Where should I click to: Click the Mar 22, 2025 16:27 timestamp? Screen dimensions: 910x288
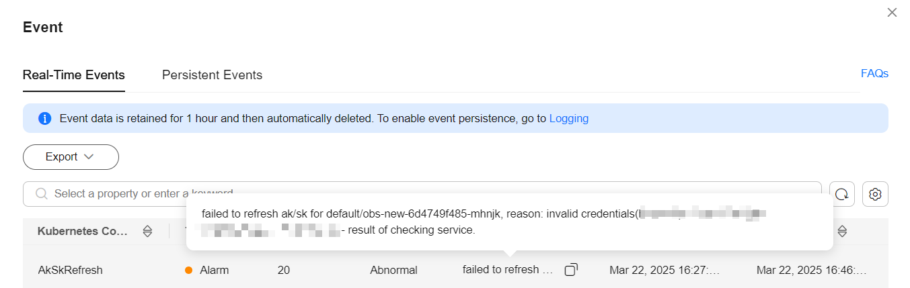tap(665, 271)
